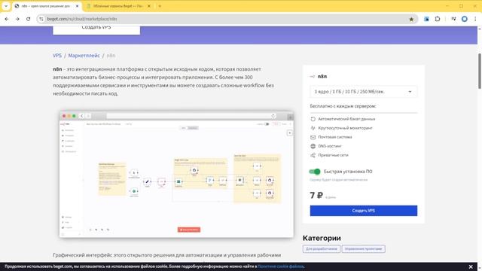Screen dimensions: 482x271
Task: Click the Автоматический бэкап данных text
Action: (346, 119)
